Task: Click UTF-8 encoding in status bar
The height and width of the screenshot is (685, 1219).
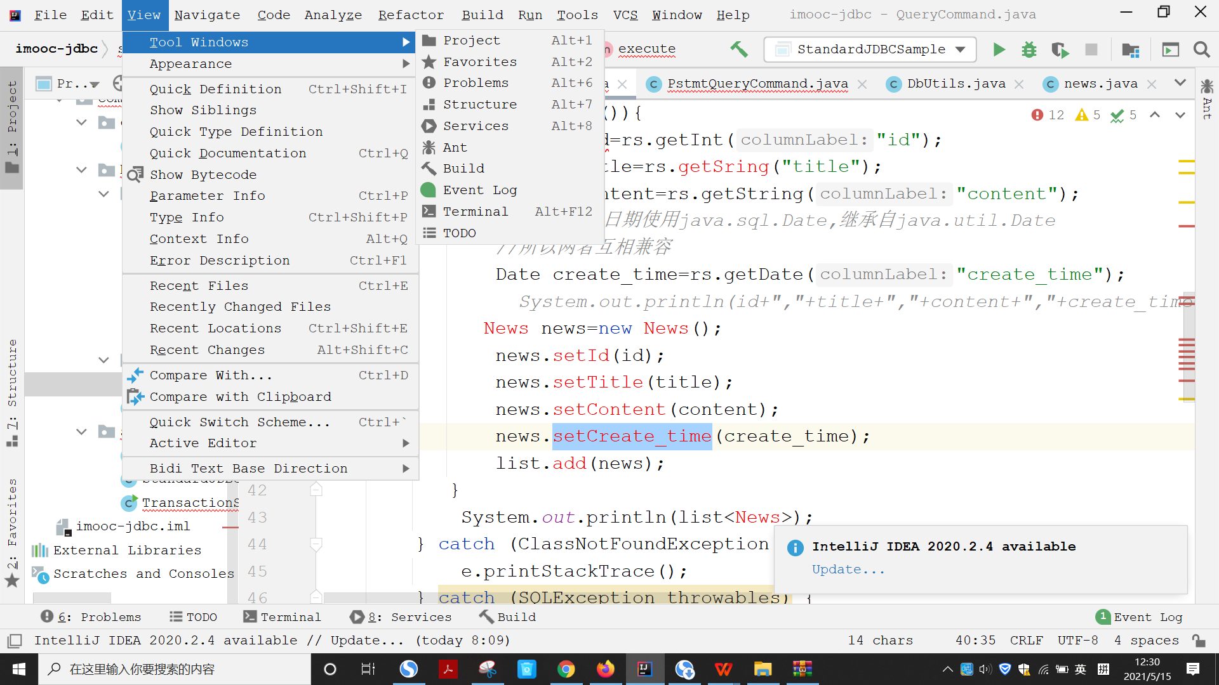Action: click(1077, 641)
